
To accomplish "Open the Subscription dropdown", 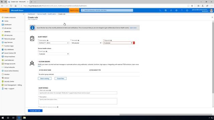I will 53,43.
